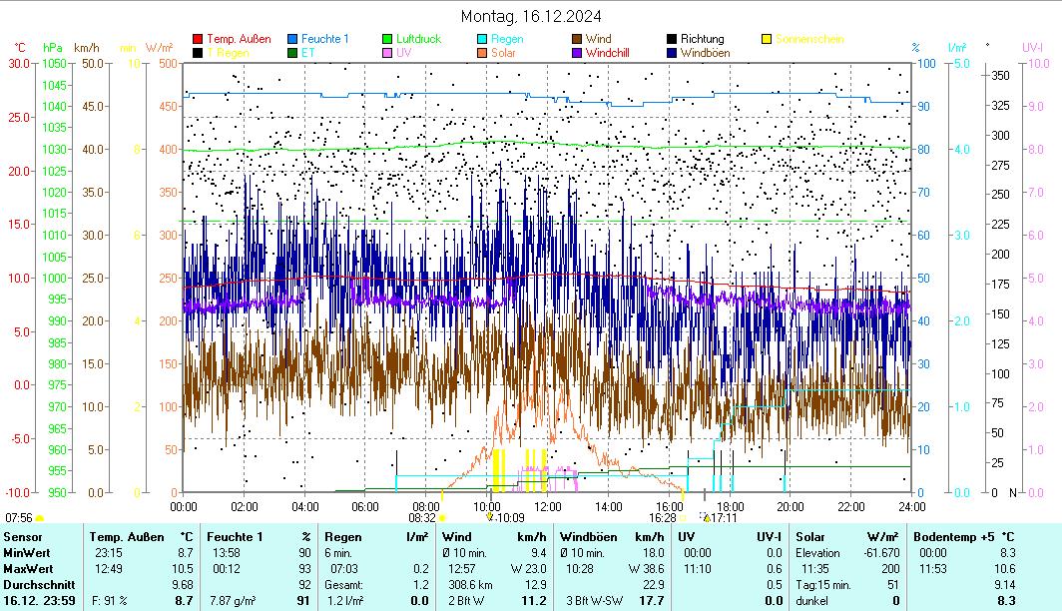Select the yellow Sonnenschein legend square
1062x611 pixels.
(x=767, y=39)
